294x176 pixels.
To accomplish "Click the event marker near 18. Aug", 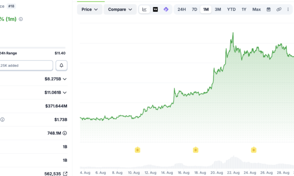I will point(196,150).
